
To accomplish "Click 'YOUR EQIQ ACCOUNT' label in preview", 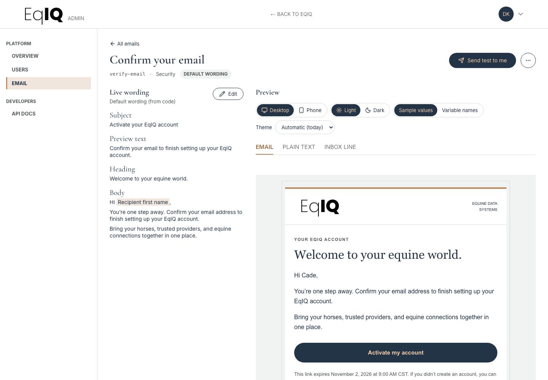I will point(322,239).
